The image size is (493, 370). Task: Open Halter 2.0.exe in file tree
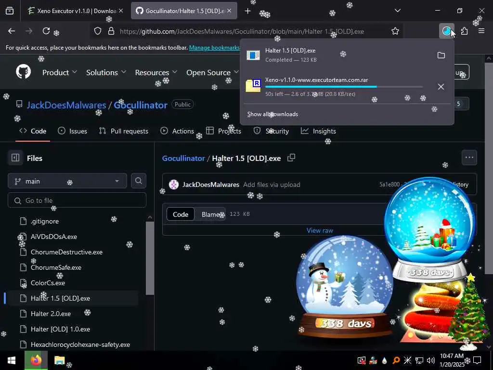pyautogui.click(x=51, y=314)
